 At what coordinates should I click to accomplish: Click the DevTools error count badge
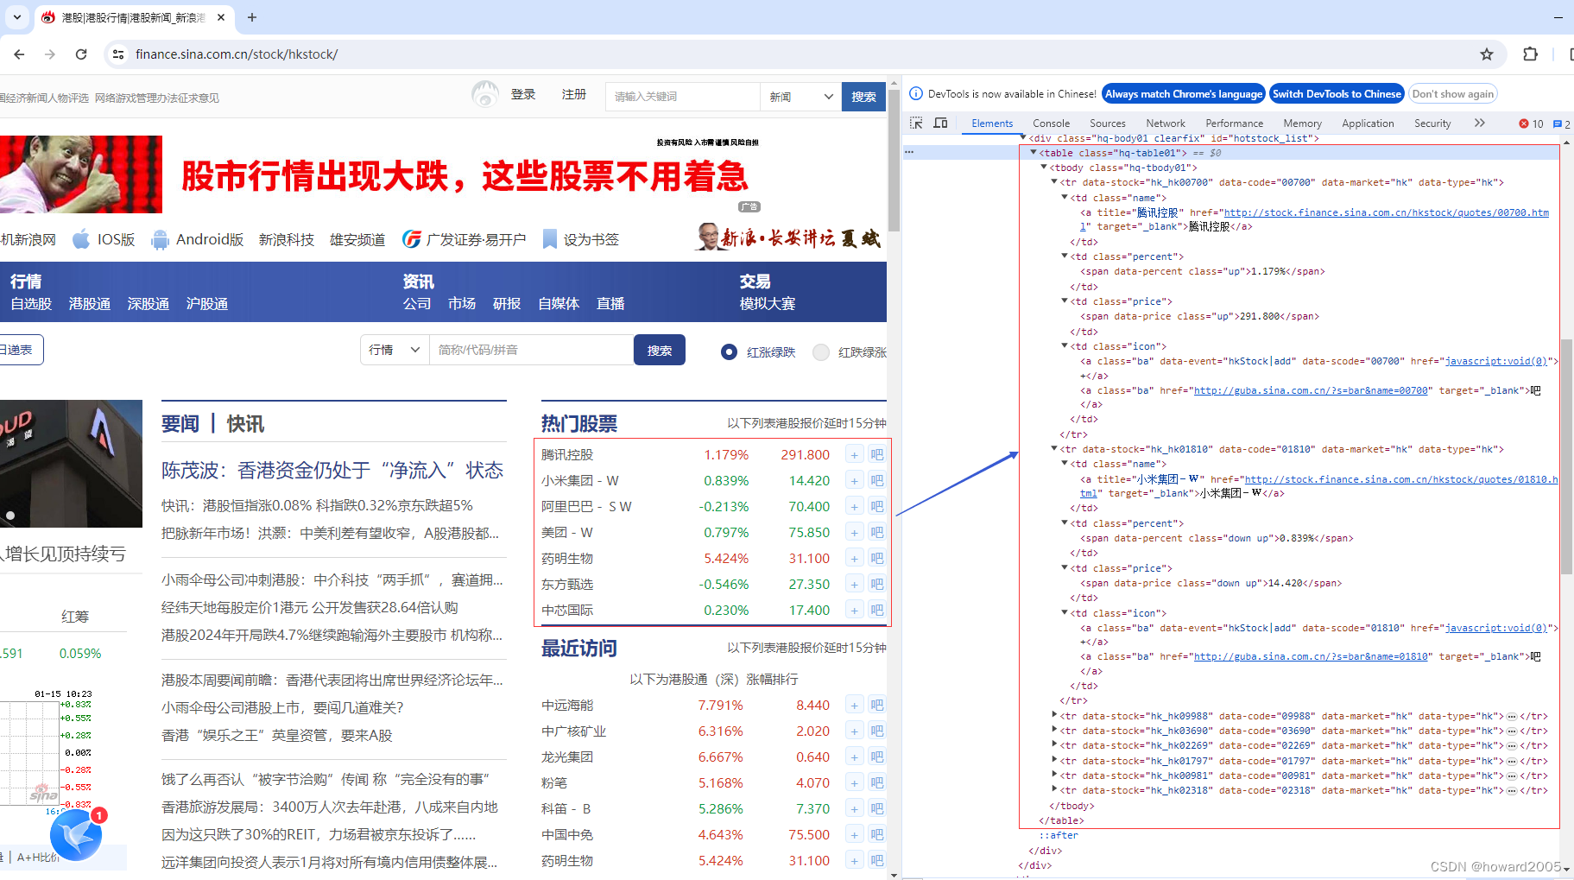point(1531,123)
